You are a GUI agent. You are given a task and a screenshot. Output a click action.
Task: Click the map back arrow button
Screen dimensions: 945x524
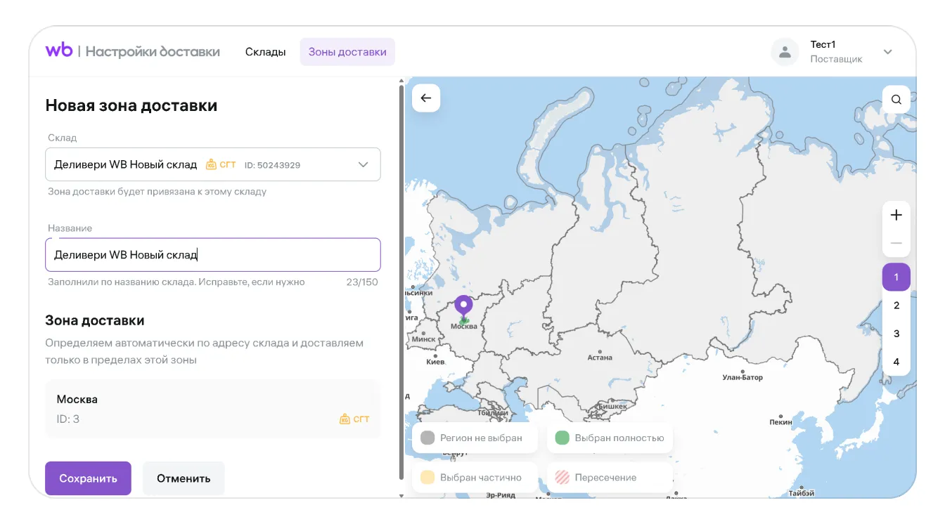click(426, 98)
